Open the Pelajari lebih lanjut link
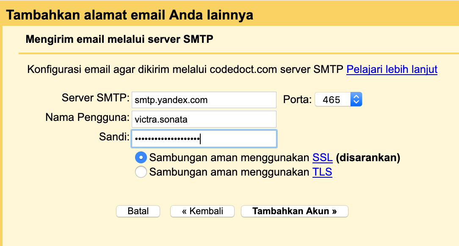 392,70
